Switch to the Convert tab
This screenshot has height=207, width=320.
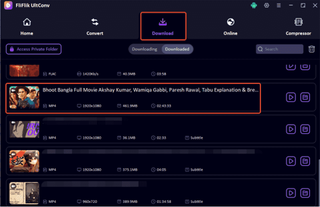[x=95, y=27]
